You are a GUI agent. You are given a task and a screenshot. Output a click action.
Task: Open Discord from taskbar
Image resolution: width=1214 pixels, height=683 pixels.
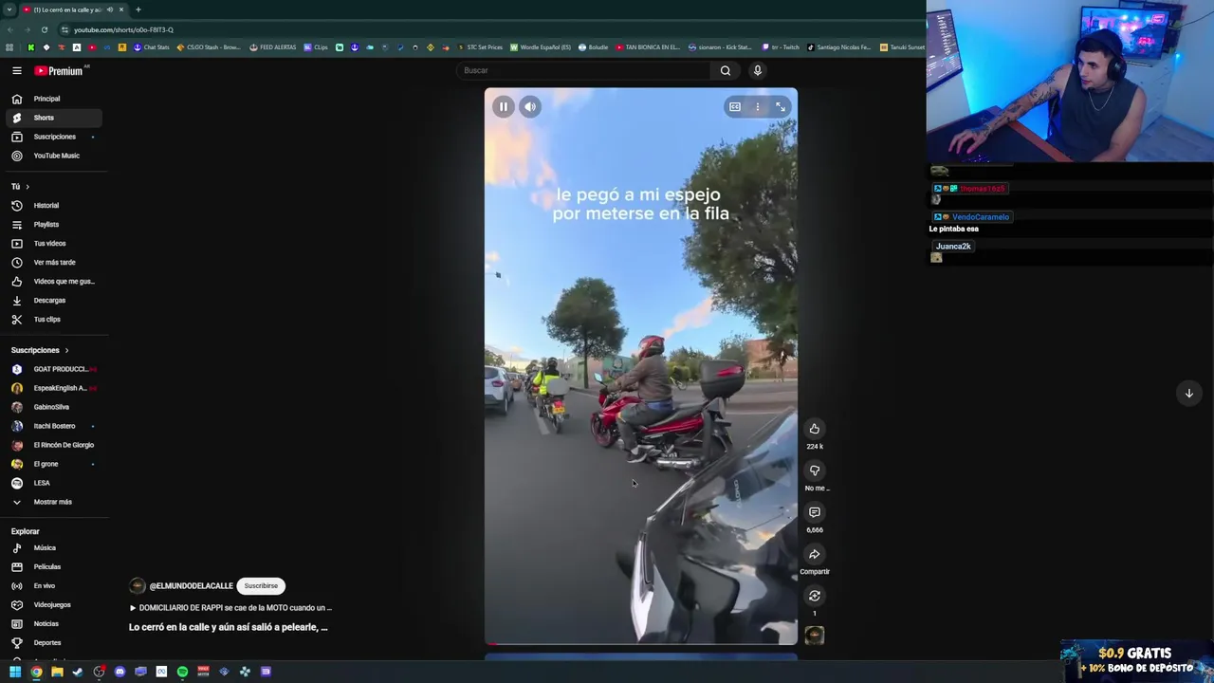(120, 672)
